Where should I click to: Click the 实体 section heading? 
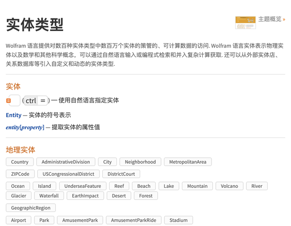tap(13, 87)
